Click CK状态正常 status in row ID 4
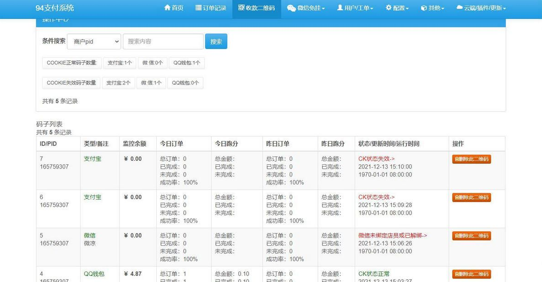The width and height of the screenshot is (542, 282). (x=374, y=274)
